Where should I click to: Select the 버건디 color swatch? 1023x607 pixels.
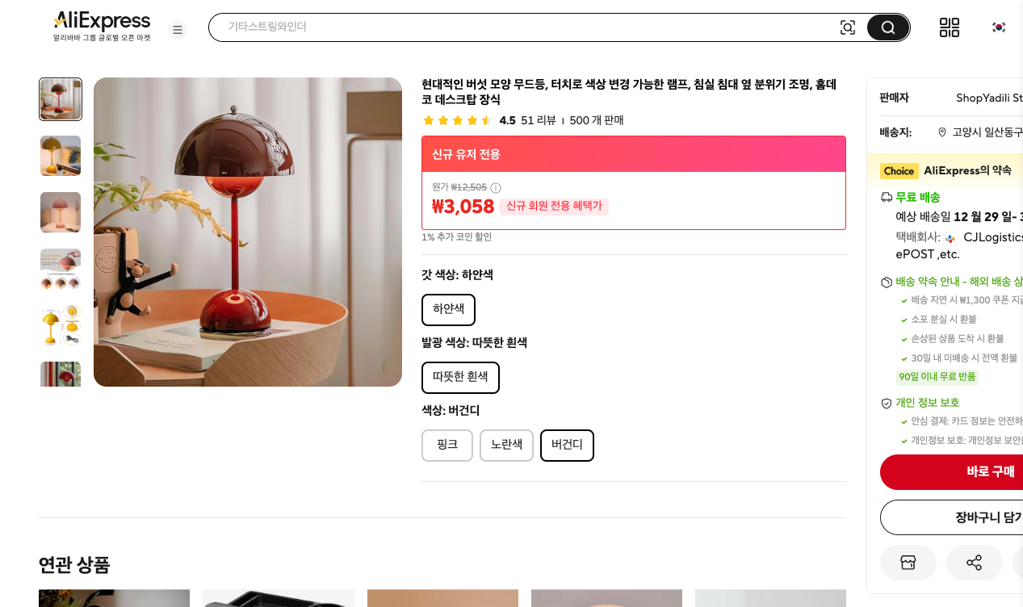[x=567, y=445]
